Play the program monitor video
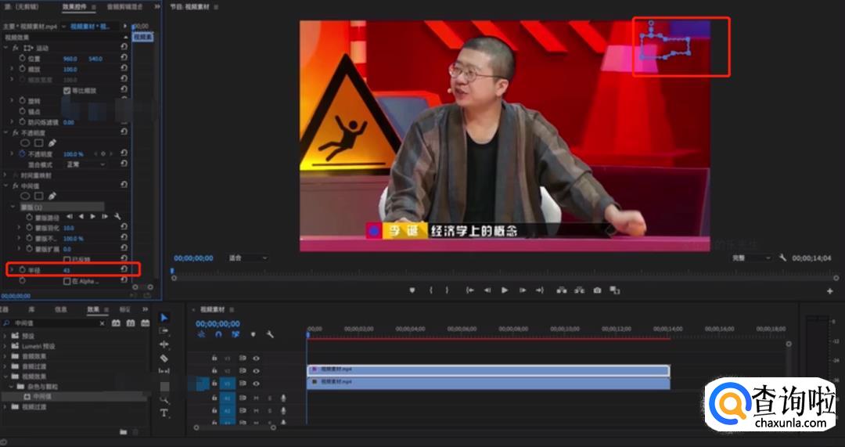Viewport: 845px width, 447px height. click(x=505, y=290)
